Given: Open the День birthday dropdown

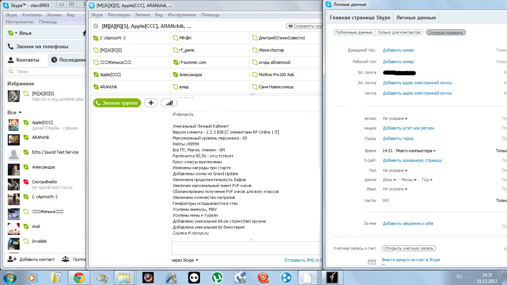Looking at the screenshot, I should pos(389,180).
